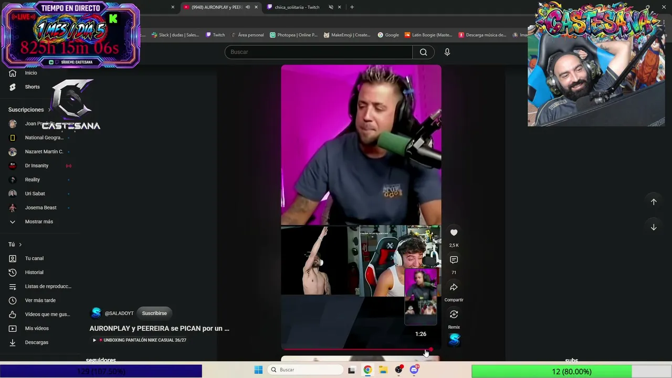
Task: Click the YouTube Buscar search field
Action: click(x=319, y=52)
